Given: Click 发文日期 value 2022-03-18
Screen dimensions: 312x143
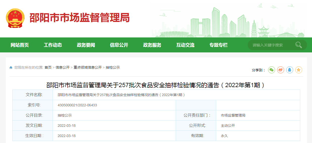Looking at the screenshot, I should (x=67, y=126).
